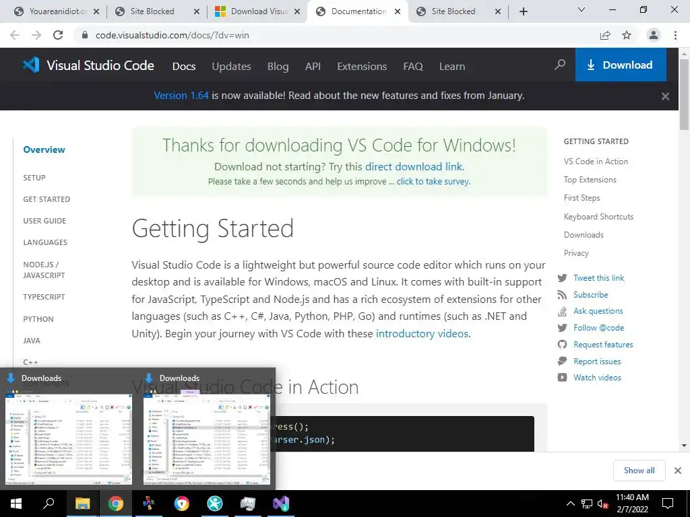Open the Chrome profile avatar icon
The image size is (690, 517).
(654, 35)
